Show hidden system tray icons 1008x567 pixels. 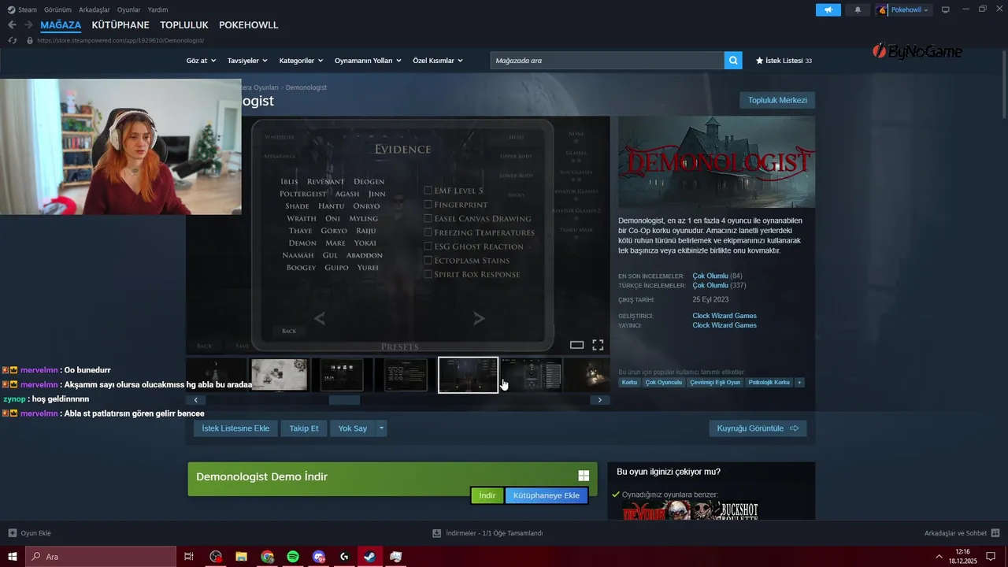click(939, 557)
